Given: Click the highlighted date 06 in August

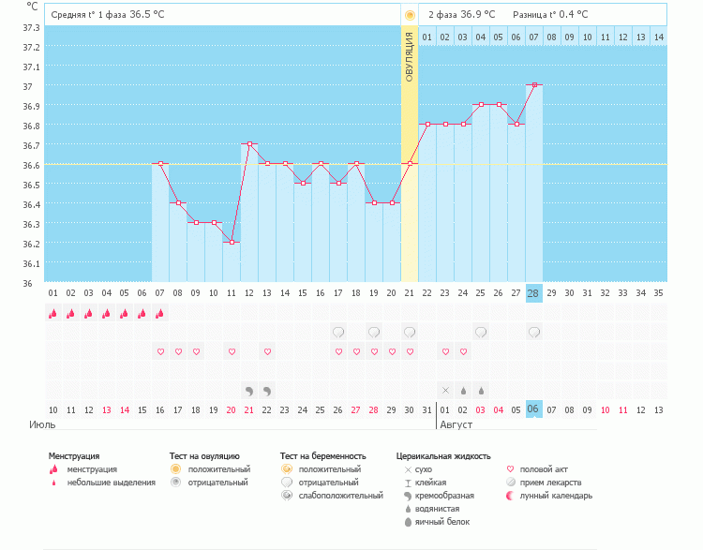Looking at the screenshot, I should [x=534, y=409].
